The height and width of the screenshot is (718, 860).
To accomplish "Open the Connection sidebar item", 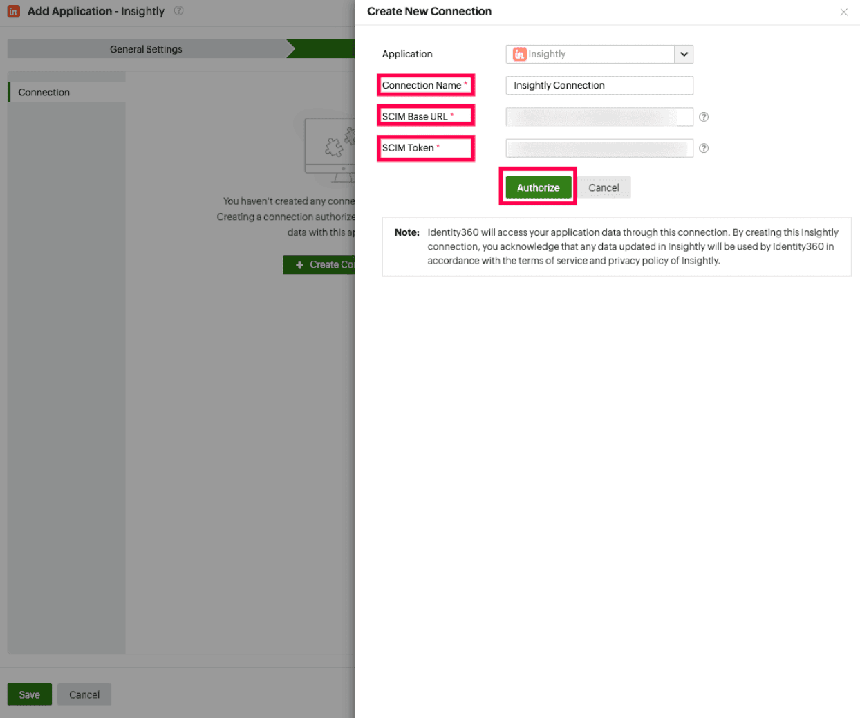I will 67,92.
